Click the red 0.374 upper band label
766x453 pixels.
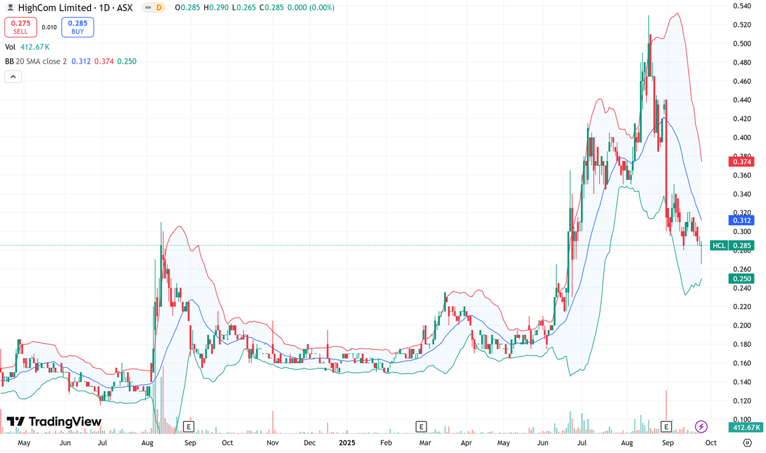(x=741, y=162)
